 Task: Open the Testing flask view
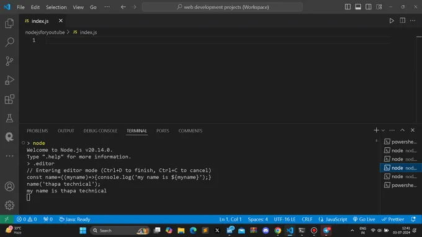pyautogui.click(x=9, y=118)
